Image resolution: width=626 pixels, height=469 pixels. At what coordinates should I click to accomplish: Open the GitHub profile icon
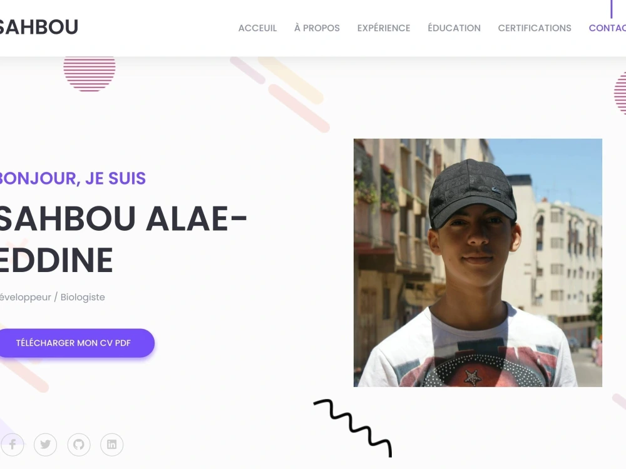point(79,444)
